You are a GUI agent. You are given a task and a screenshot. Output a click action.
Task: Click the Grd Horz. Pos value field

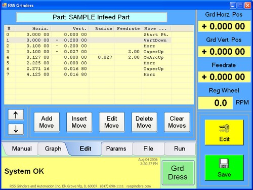(224, 26)
